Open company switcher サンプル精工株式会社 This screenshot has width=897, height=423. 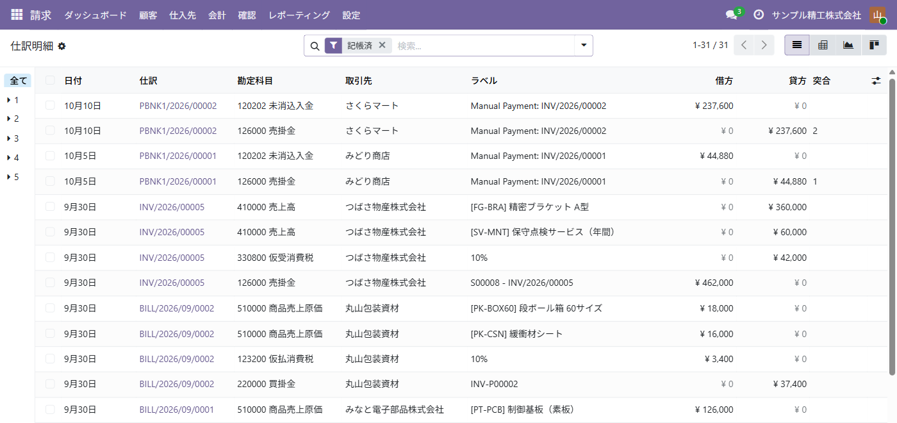[816, 15]
